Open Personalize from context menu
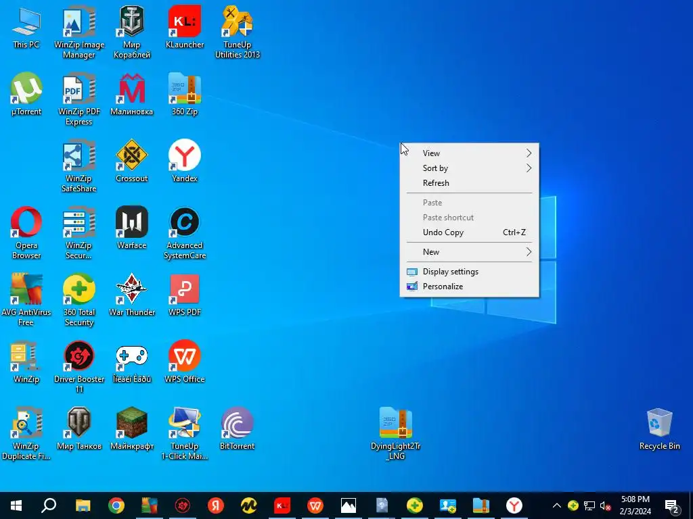Viewport: 693px width, 519px height. pyautogui.click(x=470, y=287)
